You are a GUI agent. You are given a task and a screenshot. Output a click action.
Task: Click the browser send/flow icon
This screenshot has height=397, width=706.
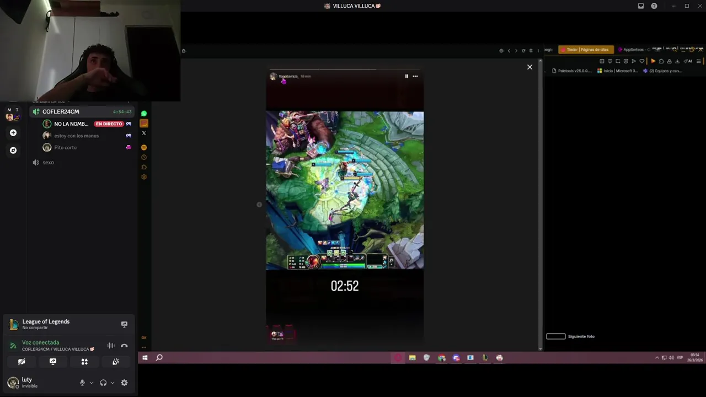tap(634, 61)
